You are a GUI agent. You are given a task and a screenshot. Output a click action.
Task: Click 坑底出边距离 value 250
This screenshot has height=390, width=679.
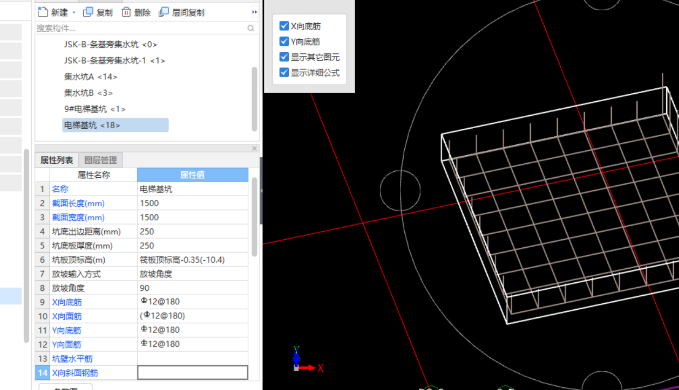[x=193, y=232]
